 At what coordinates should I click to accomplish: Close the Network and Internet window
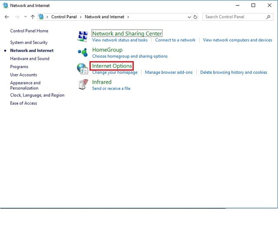pos(269,5)
